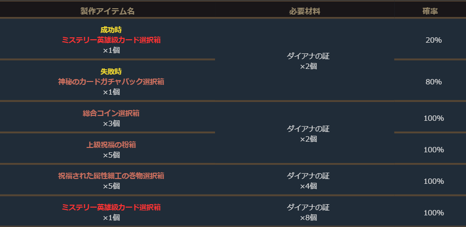Click the 上級祝福の粉箱 item name
The height and width of the screenshot is (227, 466).
[111, 145]
